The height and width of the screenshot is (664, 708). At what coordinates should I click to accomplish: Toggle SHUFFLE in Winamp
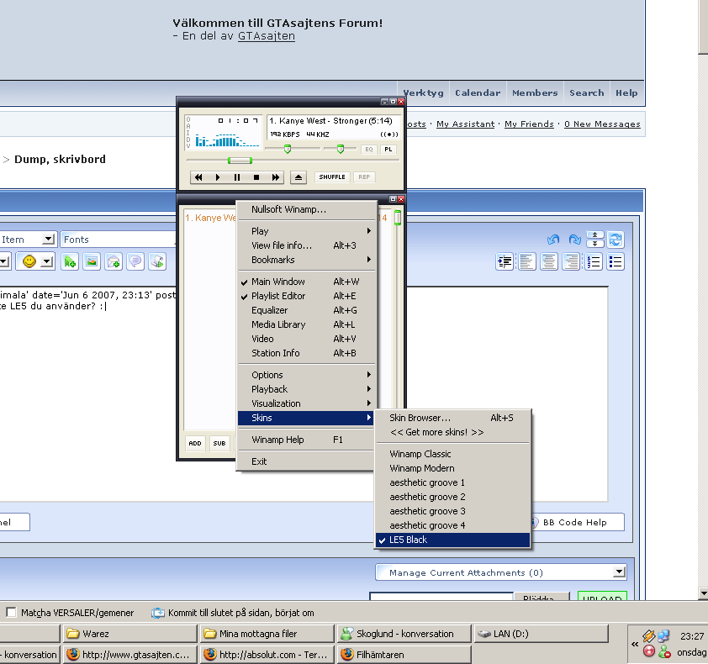(x=332, y=177)
